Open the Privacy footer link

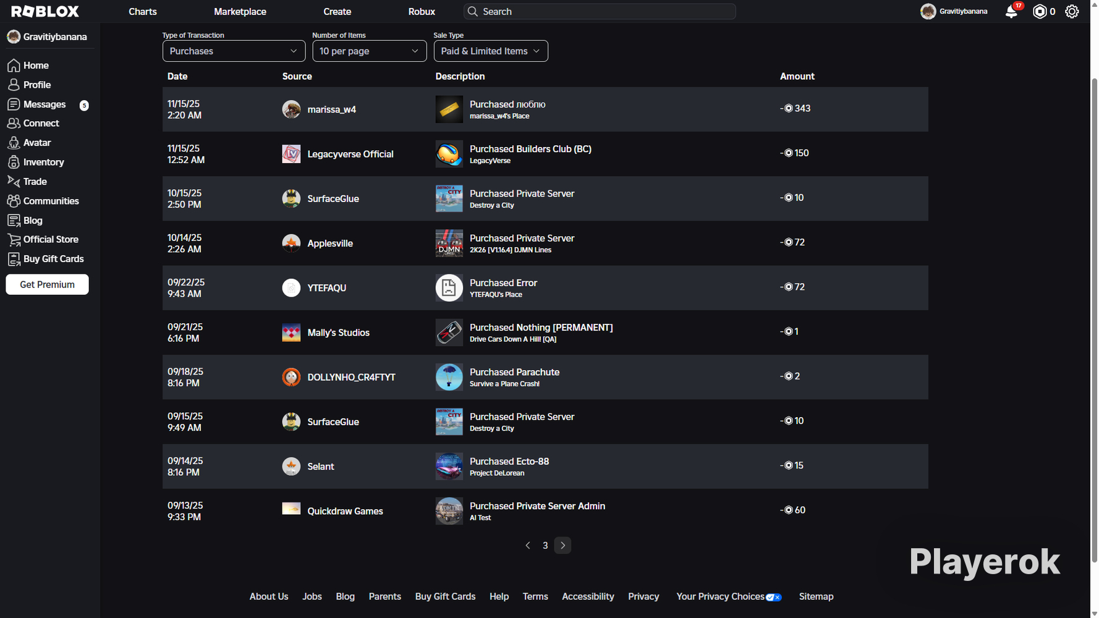pyautogui.click(x=643, y=597)
